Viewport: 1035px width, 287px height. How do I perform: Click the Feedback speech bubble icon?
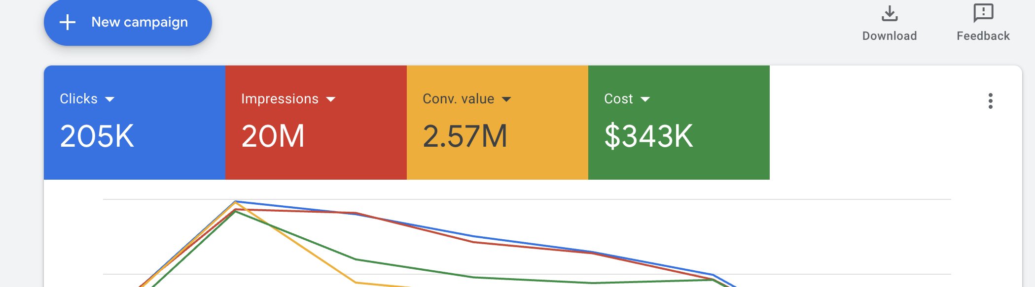coord(983,13)
